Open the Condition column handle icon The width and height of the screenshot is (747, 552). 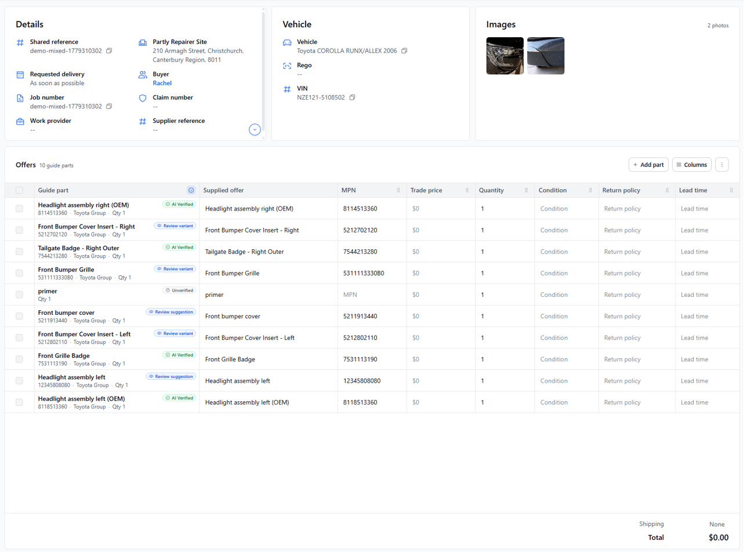coord(590,190)
